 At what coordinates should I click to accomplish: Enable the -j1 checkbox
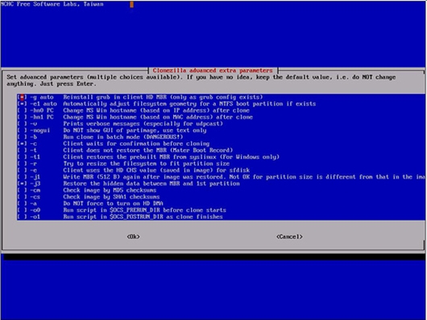[22, 177]
